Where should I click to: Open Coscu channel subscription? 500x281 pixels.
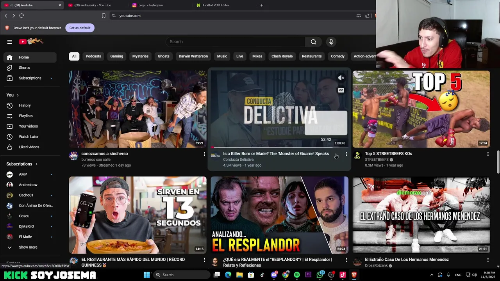[30, 216]
